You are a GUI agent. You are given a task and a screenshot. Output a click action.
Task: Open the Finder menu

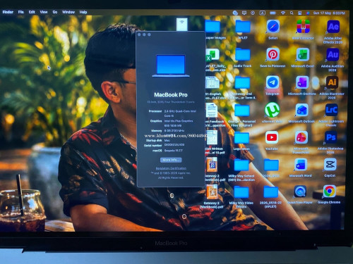coord(8,12)
